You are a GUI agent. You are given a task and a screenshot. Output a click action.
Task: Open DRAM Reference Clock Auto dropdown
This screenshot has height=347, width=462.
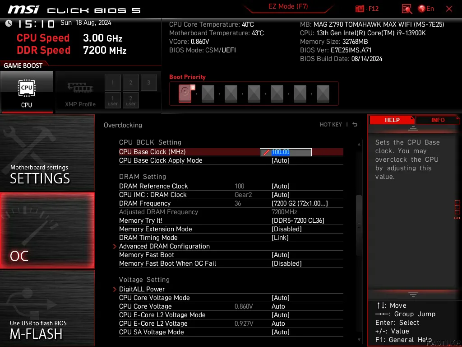click(281, 186)
